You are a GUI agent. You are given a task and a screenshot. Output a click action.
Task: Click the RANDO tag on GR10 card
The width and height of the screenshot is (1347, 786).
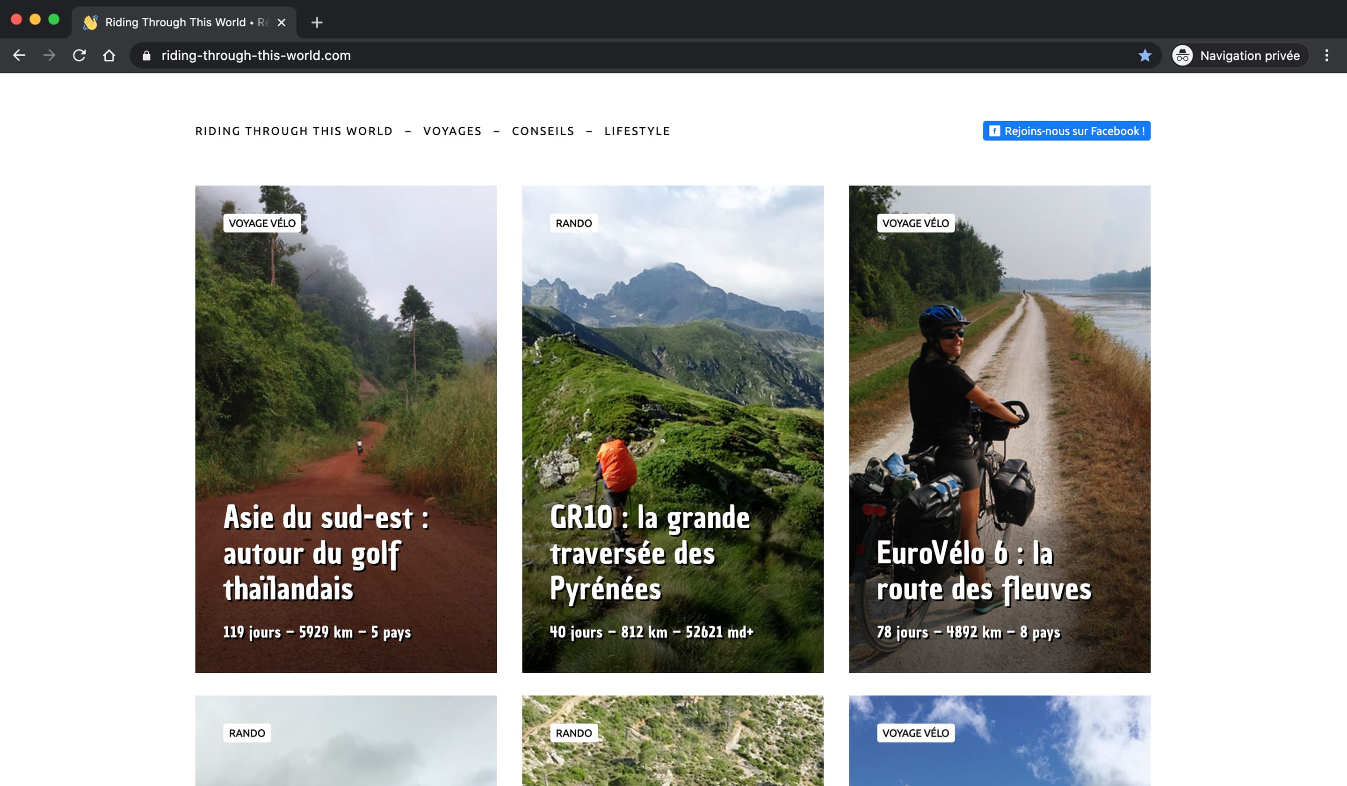click(573, 224)
